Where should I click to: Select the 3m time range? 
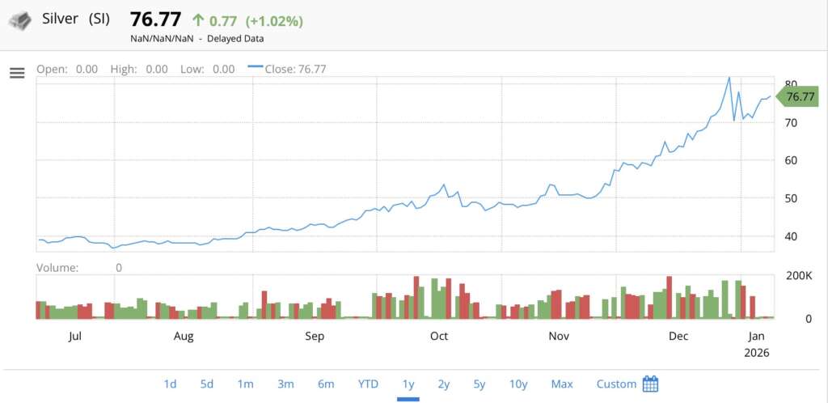285,384
